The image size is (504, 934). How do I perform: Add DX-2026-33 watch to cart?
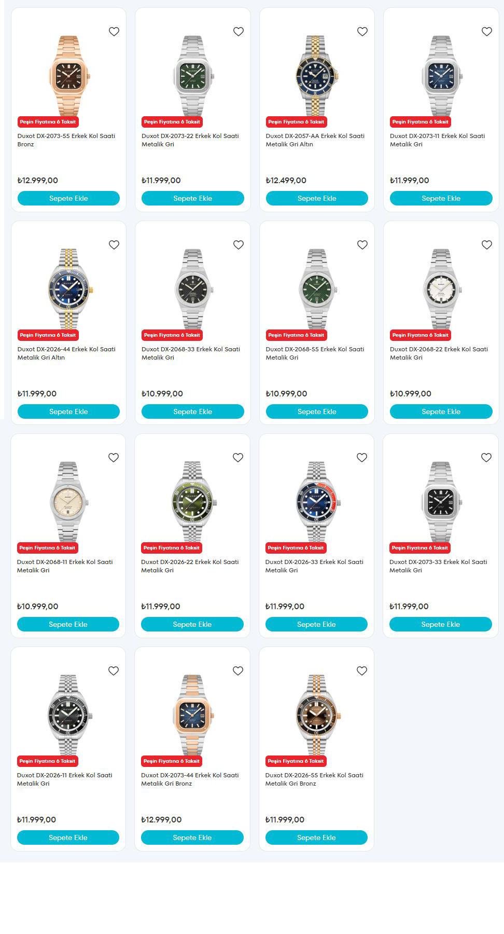coord(316,624)
